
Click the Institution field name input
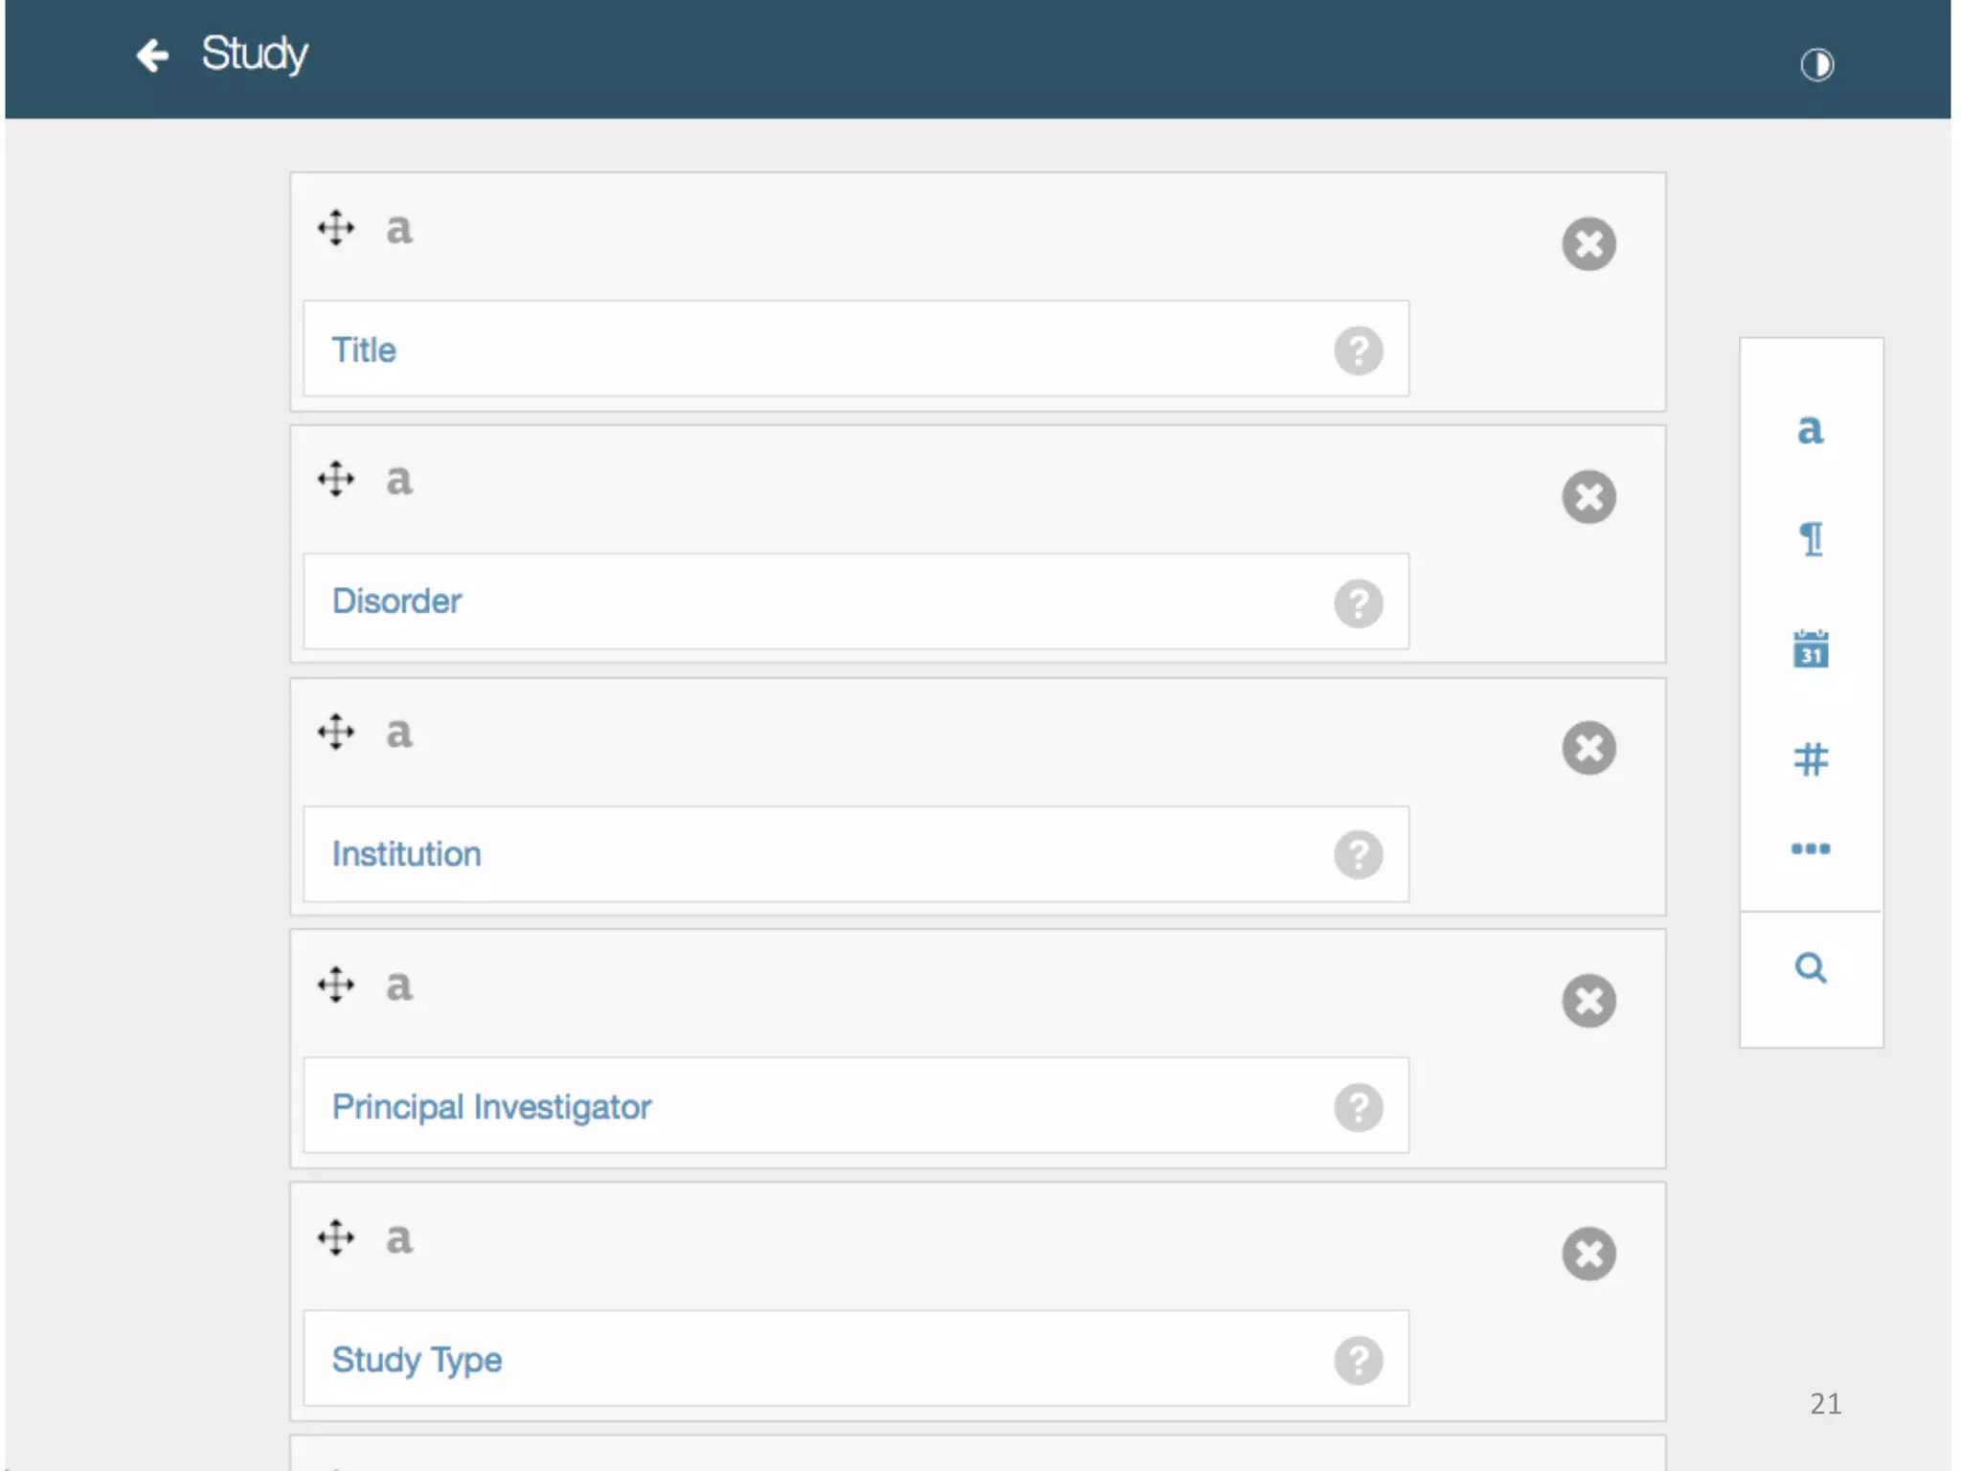(814, 854)
